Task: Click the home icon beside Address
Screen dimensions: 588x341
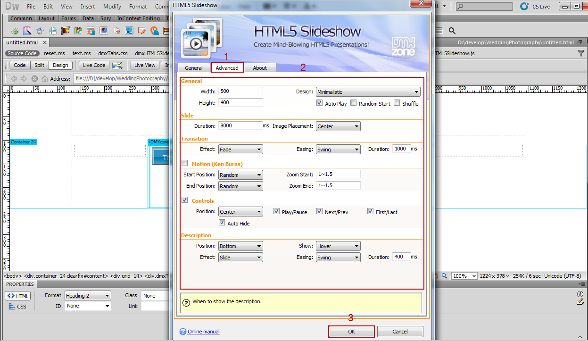Action: (45, 79)
